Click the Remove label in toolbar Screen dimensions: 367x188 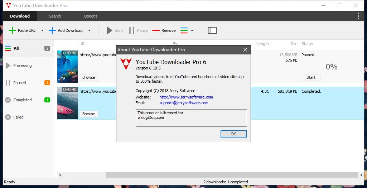[x=169, y=30]
